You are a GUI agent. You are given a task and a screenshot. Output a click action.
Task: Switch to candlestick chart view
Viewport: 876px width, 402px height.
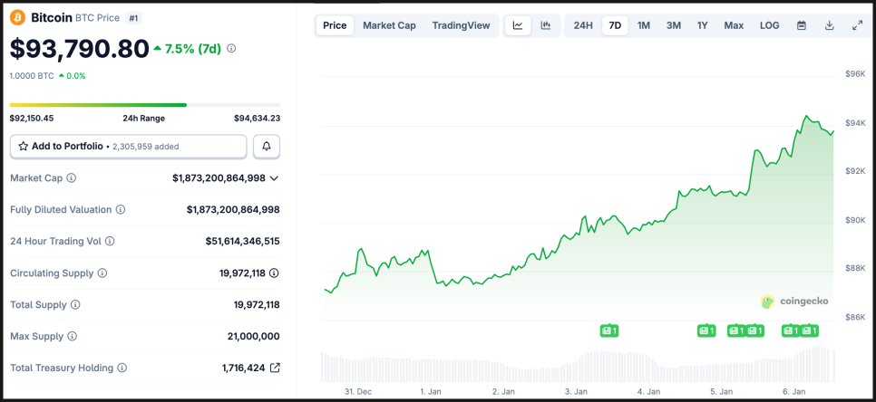[x=545, y=25]
